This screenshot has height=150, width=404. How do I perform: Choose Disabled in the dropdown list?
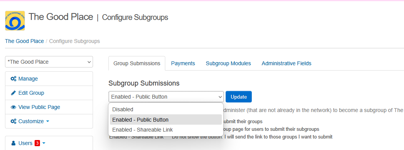pos(166,109)
